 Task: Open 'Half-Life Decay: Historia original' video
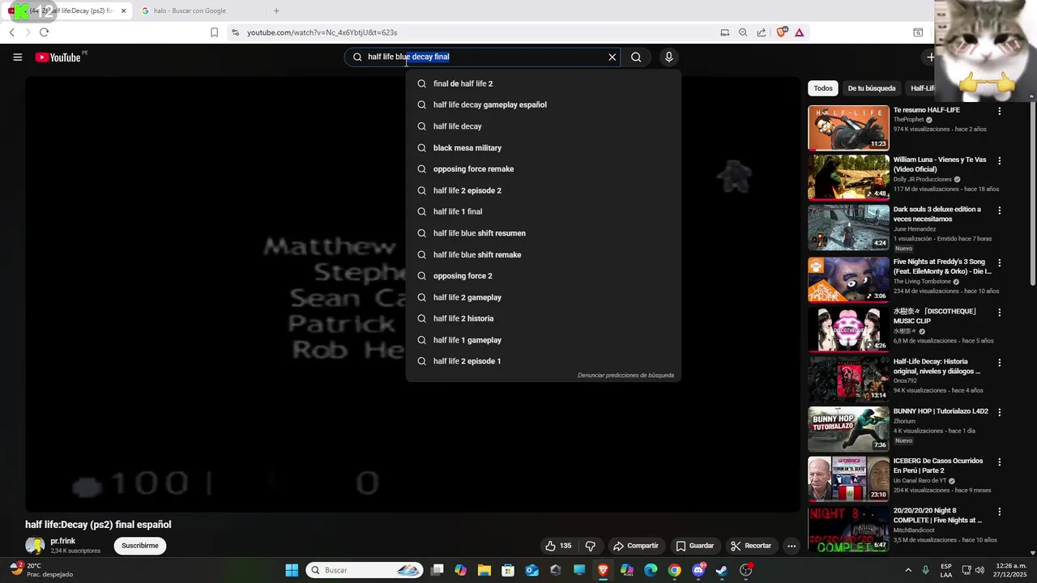click(848, 379)
